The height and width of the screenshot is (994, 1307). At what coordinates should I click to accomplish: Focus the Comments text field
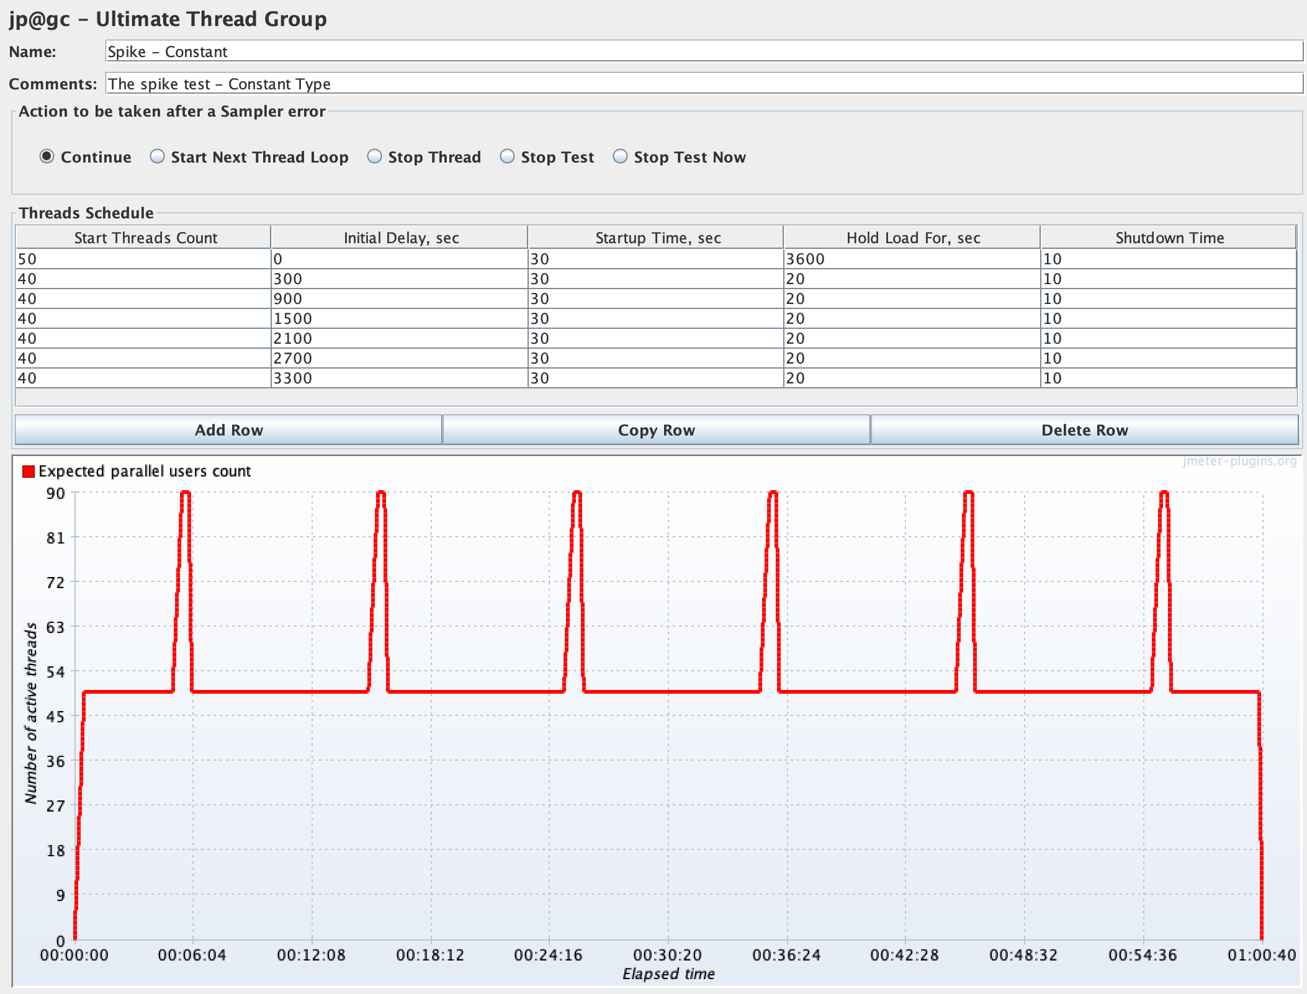[x=704, y=84]
